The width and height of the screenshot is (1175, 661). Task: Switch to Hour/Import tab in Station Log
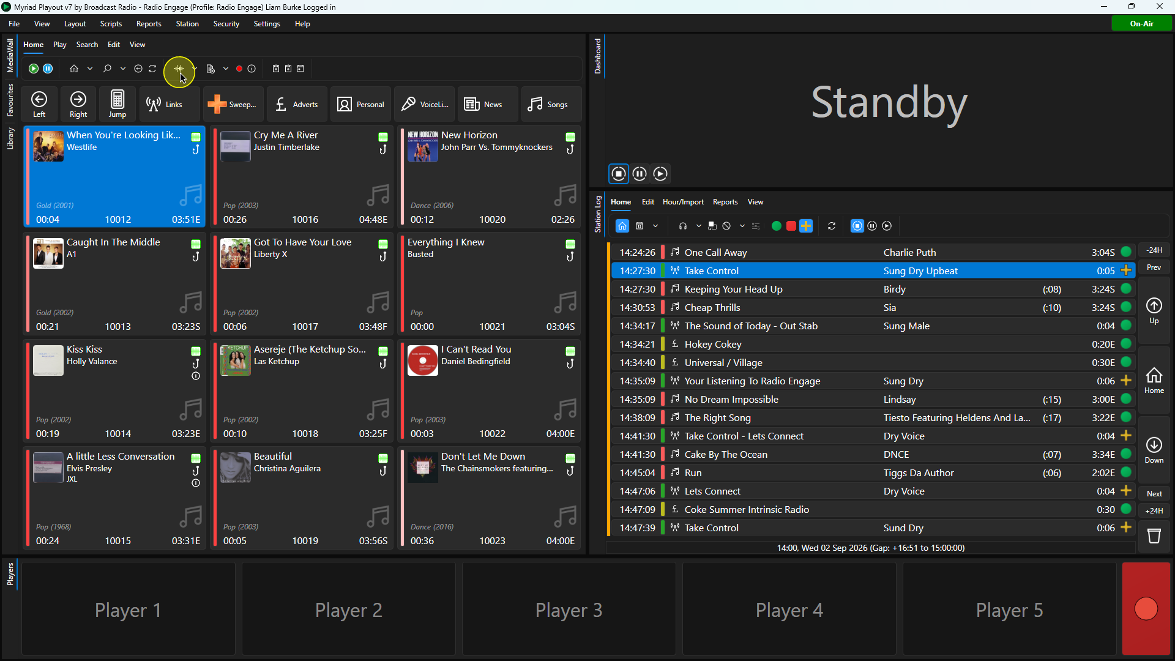pos(683,202)
